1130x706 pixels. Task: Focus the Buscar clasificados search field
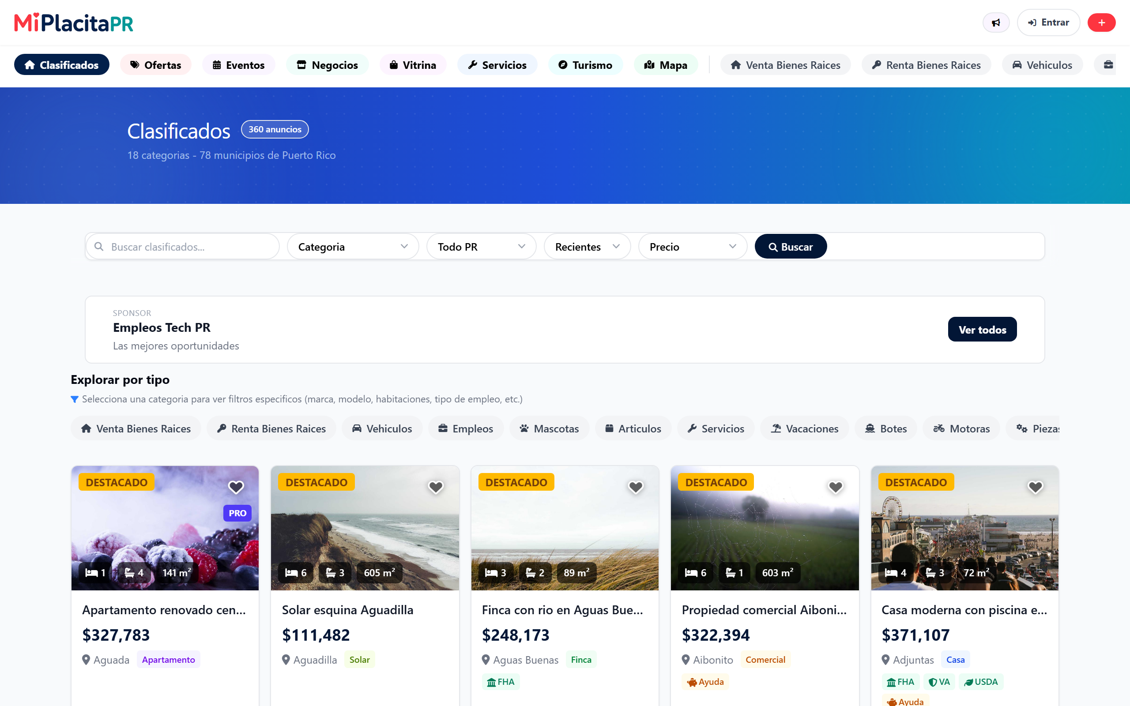coord(183,247)
